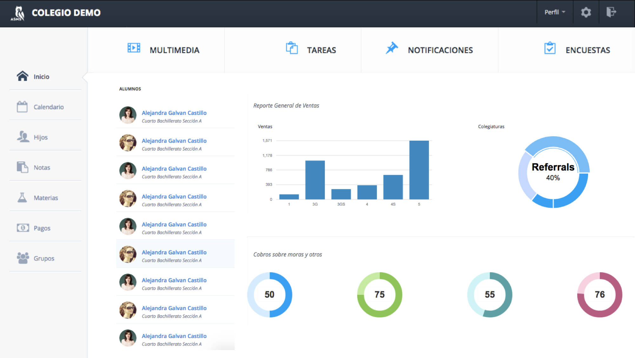Click the tallest bar labeled 5

(419, 170)
